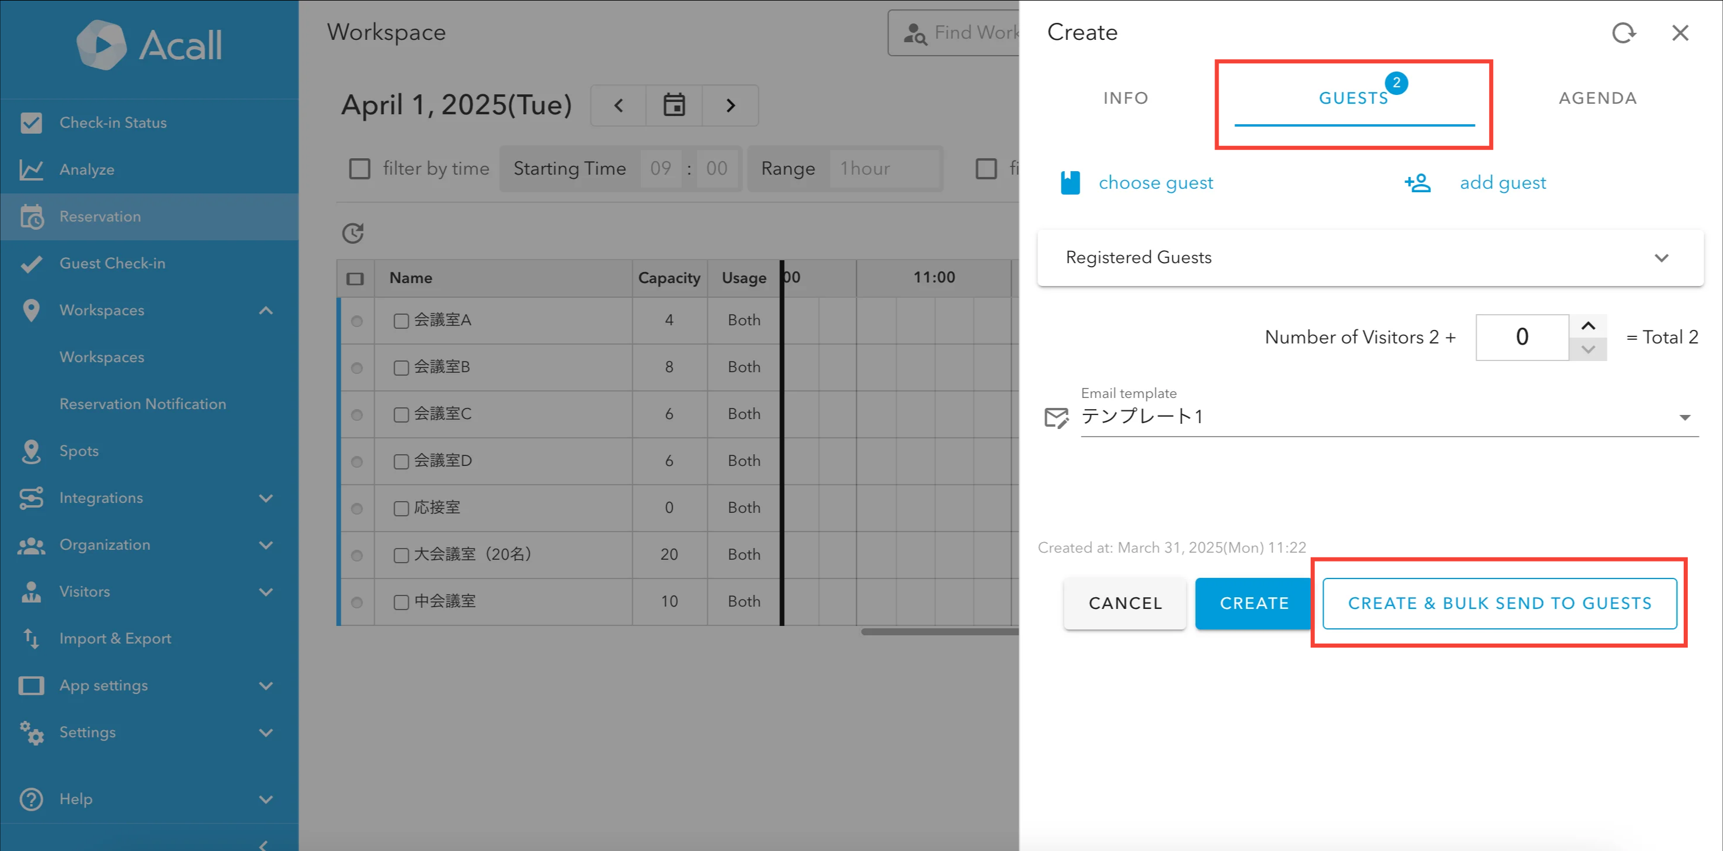Check the 会議室A checkbox
Screen dimensions: 1723x851
(401, 321)
